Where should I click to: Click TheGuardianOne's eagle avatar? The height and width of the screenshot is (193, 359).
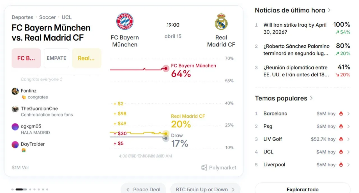click(x=15, y=109)
